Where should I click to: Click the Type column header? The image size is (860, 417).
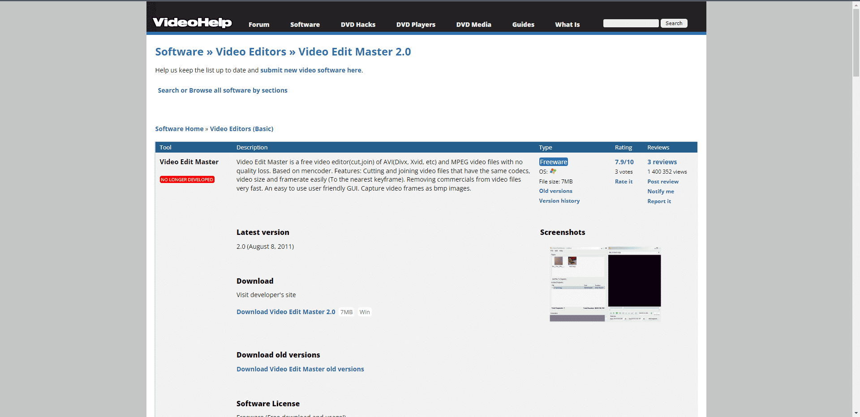tap(545, 147)
